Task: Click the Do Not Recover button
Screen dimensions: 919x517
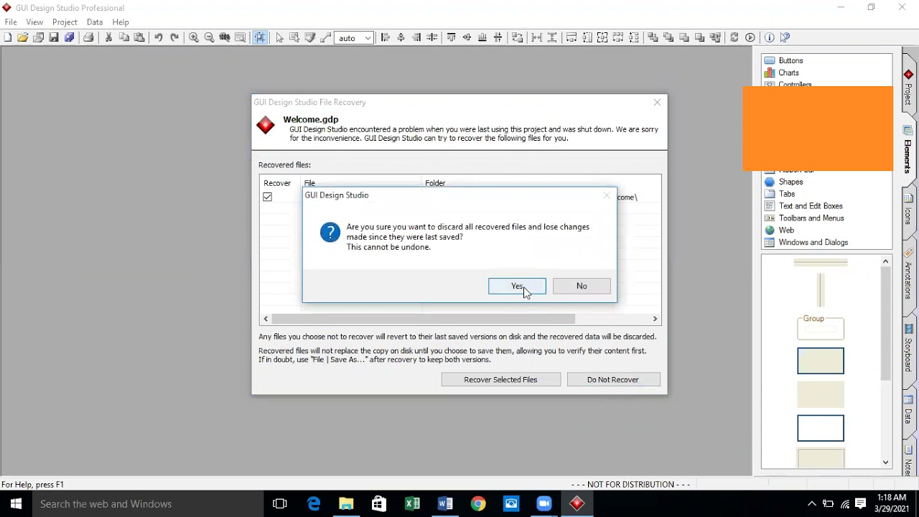Action: 612,380
